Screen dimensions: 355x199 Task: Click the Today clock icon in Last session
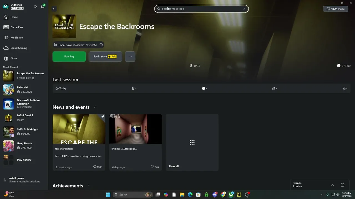point(57,88)
